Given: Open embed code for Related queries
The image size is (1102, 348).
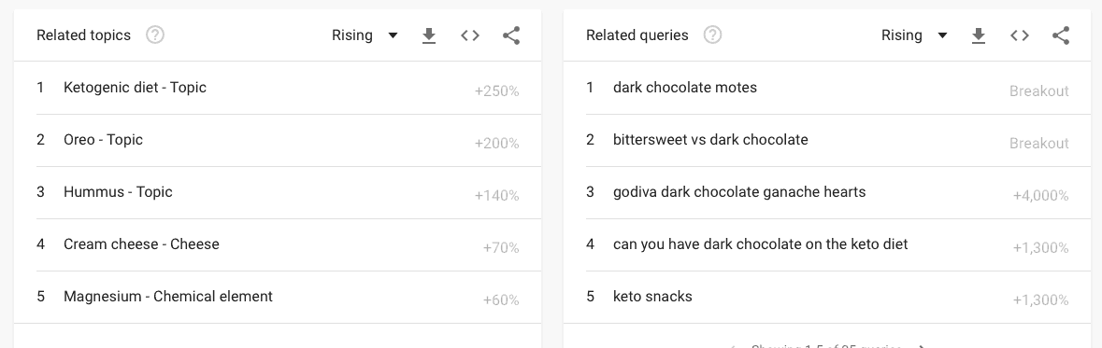Looking at the screenshot, I should [x=1020, y=35].
